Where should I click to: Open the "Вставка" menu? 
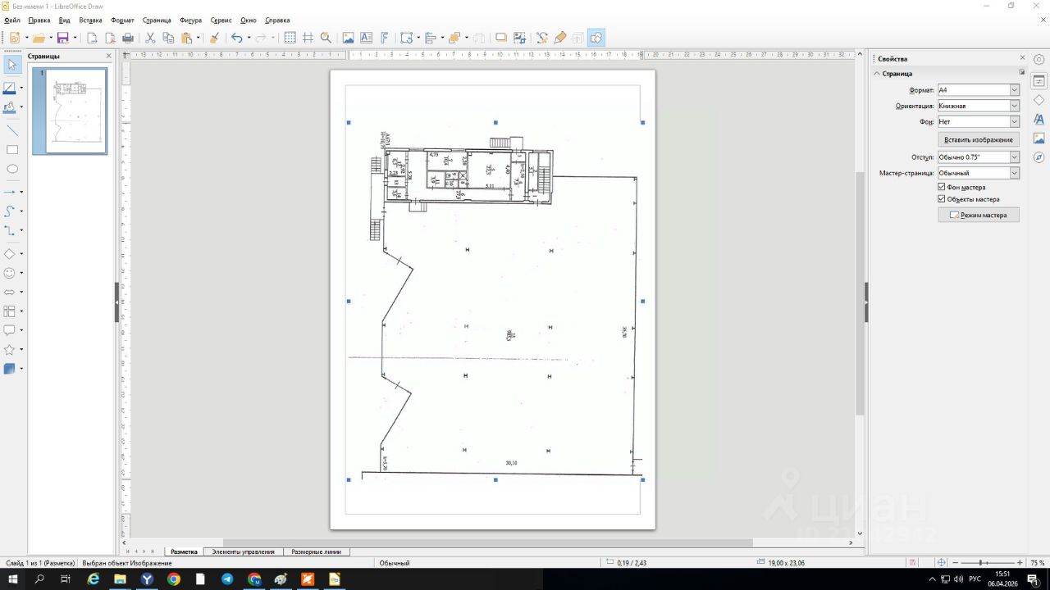click(90, 20)
